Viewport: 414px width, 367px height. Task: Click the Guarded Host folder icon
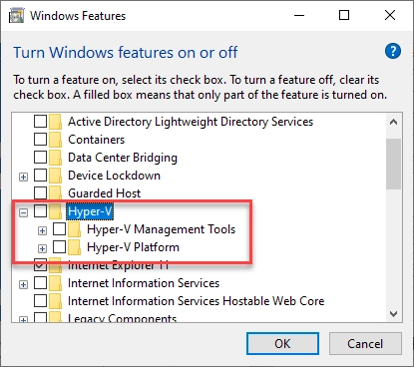coord(55,193)
